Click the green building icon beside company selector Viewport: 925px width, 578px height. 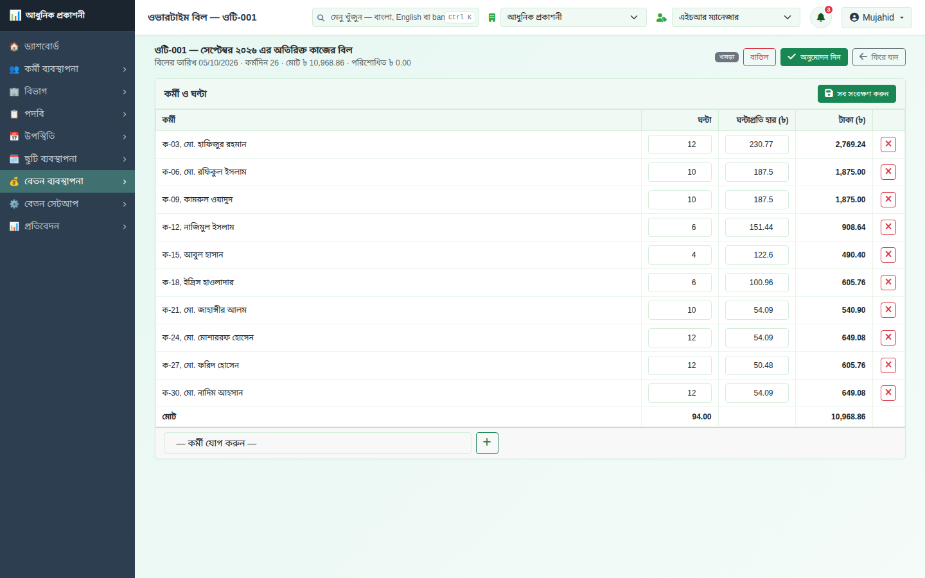click(x=492, y=17)
